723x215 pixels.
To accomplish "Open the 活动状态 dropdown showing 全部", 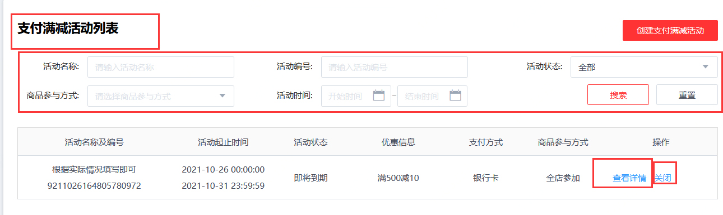I will pos(644,67).
